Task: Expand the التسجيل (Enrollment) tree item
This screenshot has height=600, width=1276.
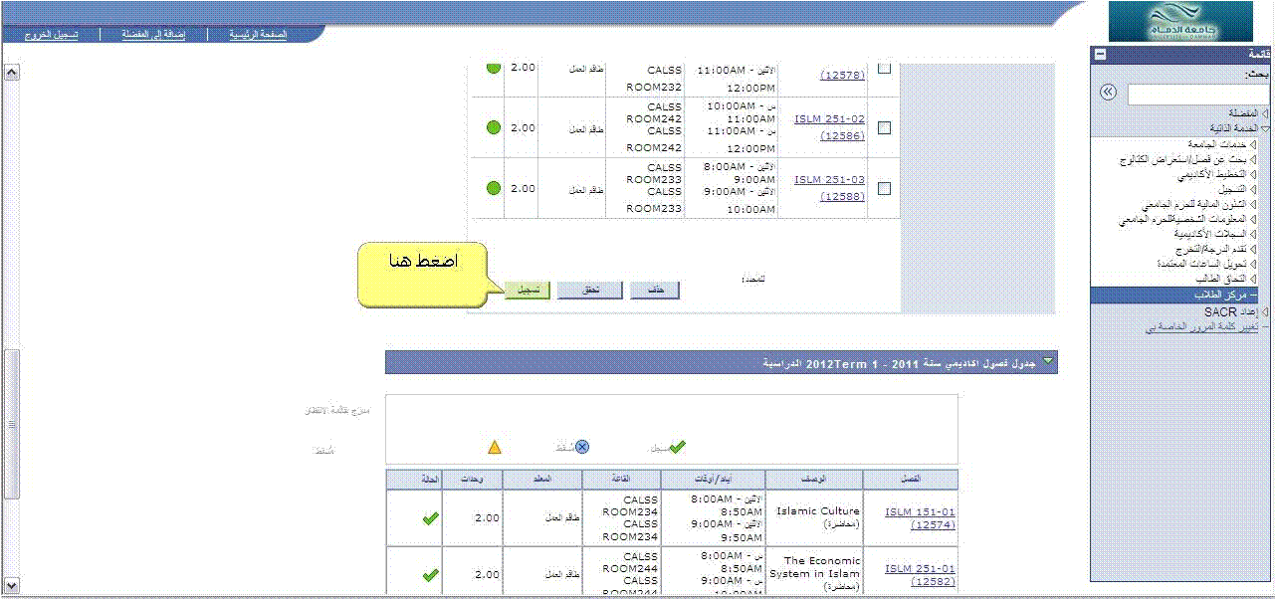Action: coord(1252,189)
